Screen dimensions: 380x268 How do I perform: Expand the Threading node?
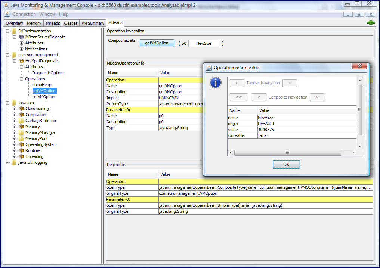click(15, 157)
